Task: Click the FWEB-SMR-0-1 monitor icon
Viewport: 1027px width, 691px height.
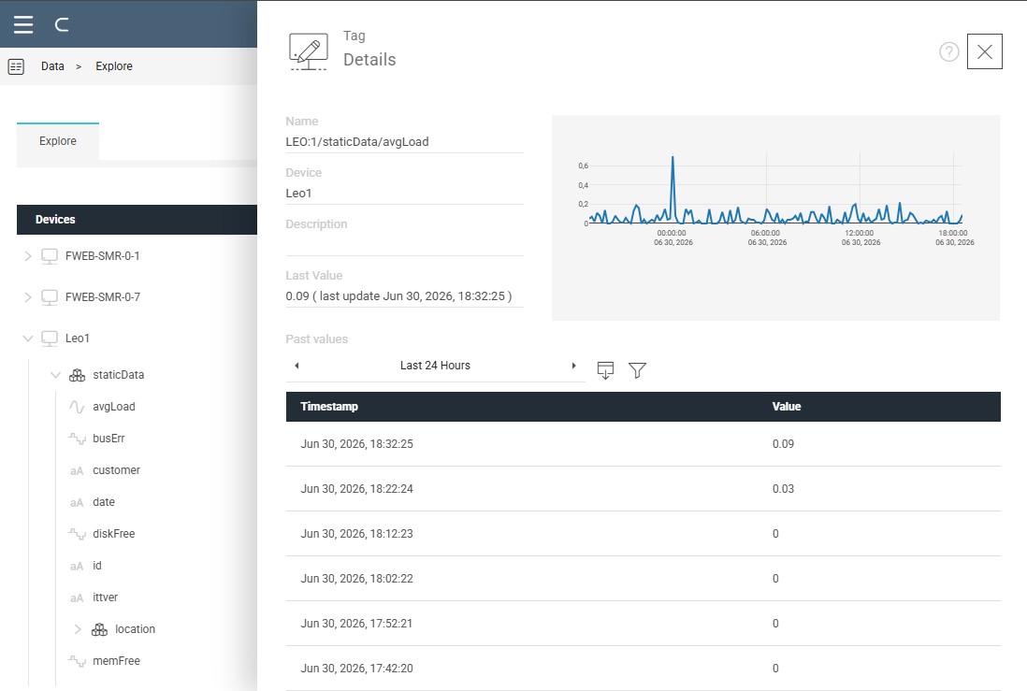Action: (50, 256)
